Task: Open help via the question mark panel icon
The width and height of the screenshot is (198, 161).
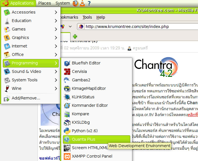Action: (x=89, y=3)
